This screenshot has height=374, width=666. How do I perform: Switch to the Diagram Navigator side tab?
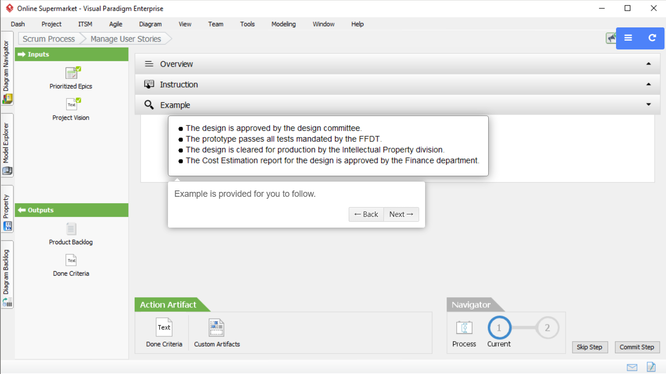click(x=7, y=69)
